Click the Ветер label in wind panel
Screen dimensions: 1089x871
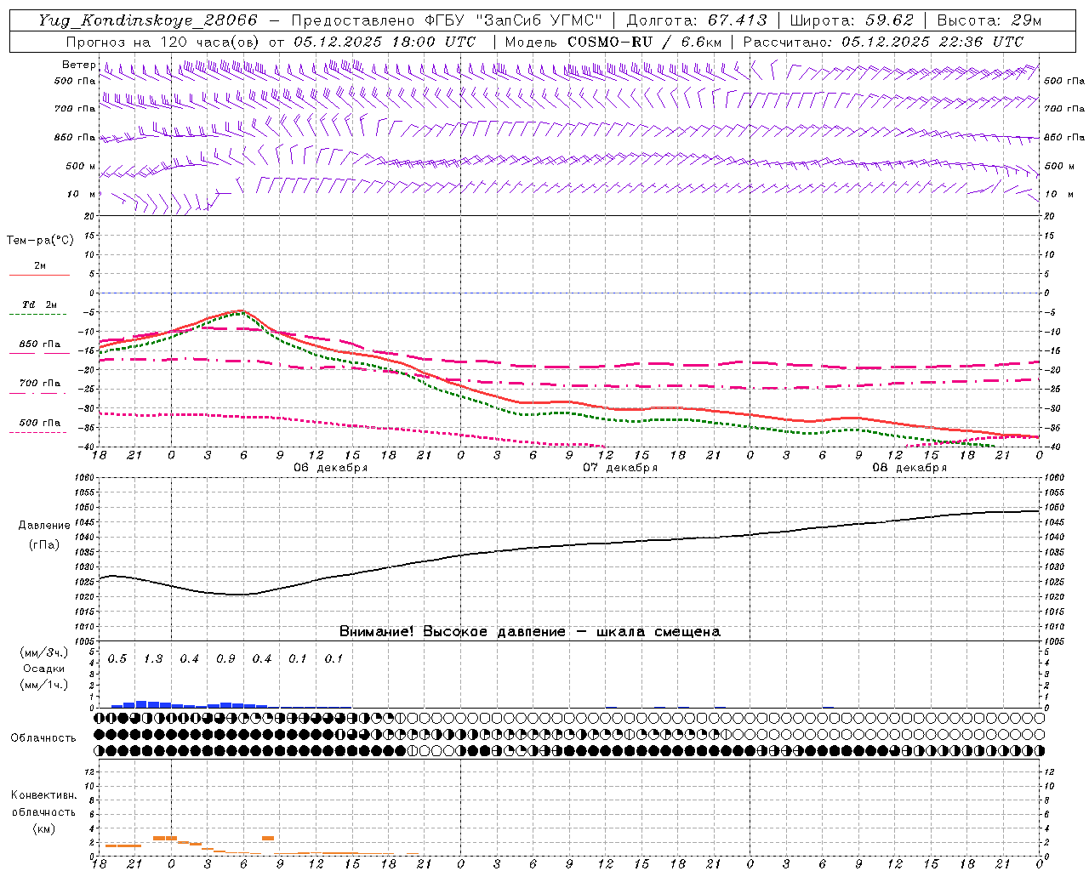(78, 65)
